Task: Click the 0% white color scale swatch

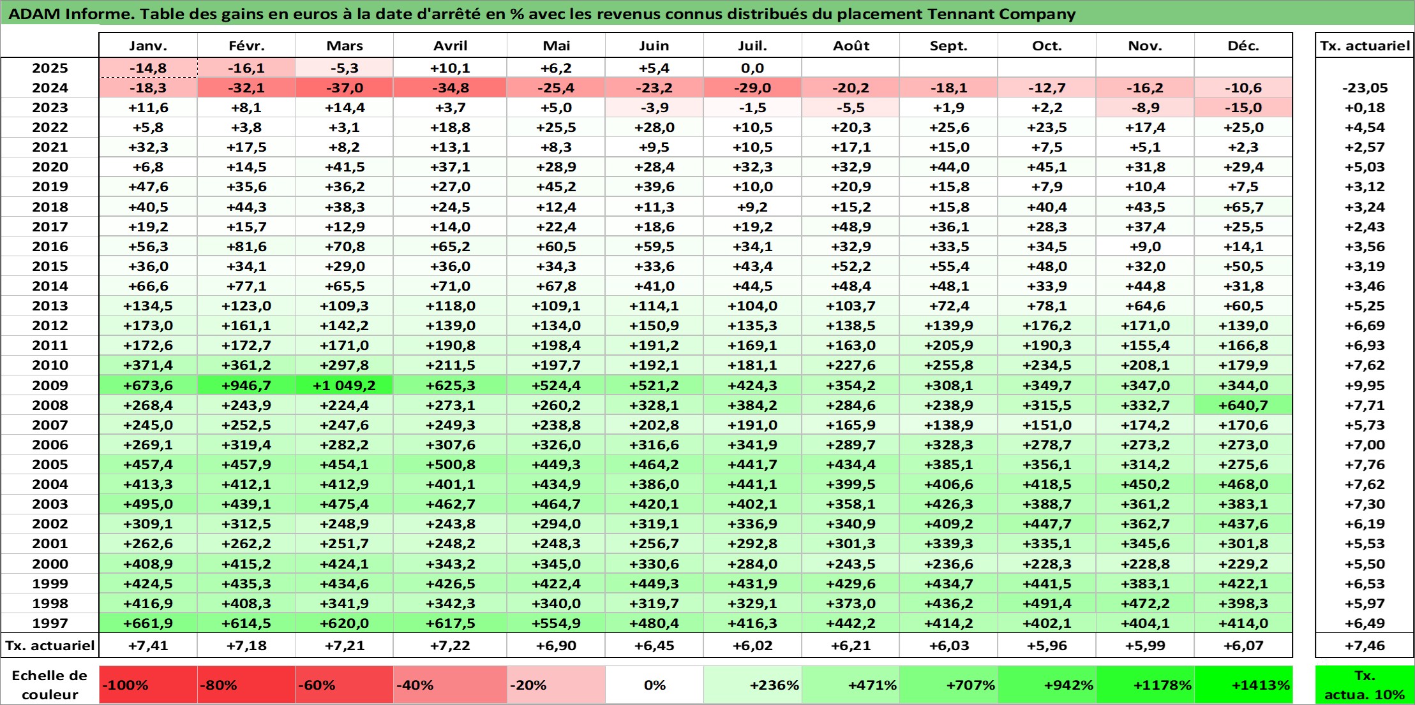Action: tap(654, 685)
